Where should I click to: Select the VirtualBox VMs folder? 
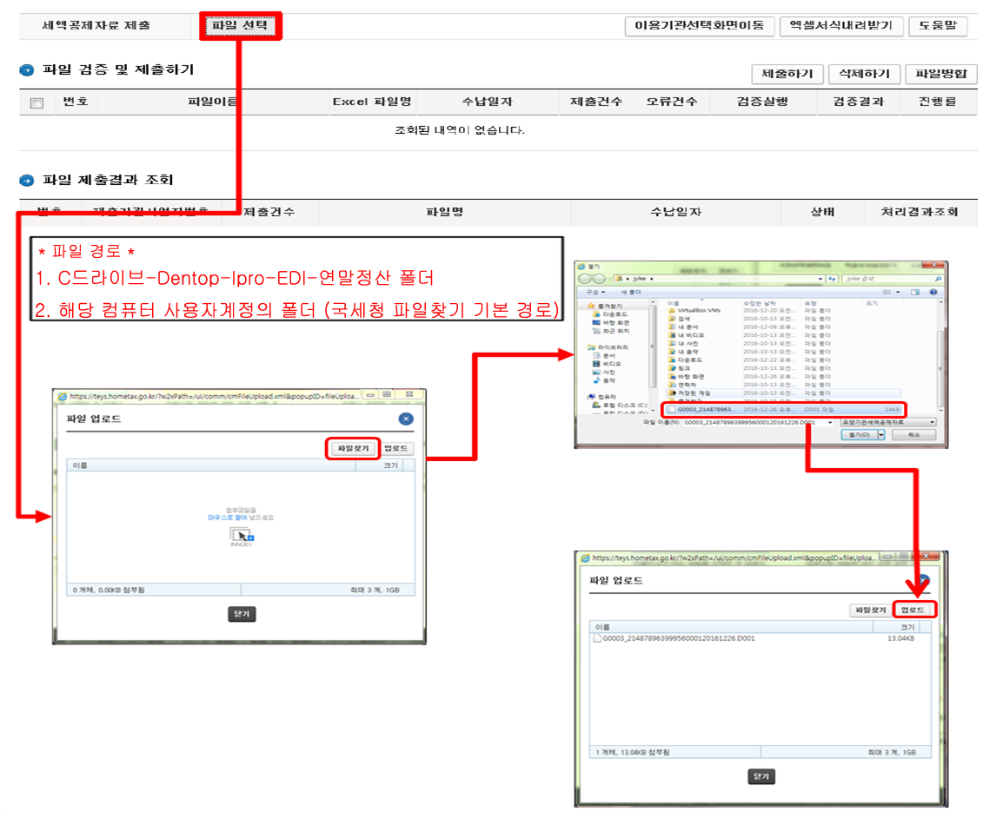(694, 311)
